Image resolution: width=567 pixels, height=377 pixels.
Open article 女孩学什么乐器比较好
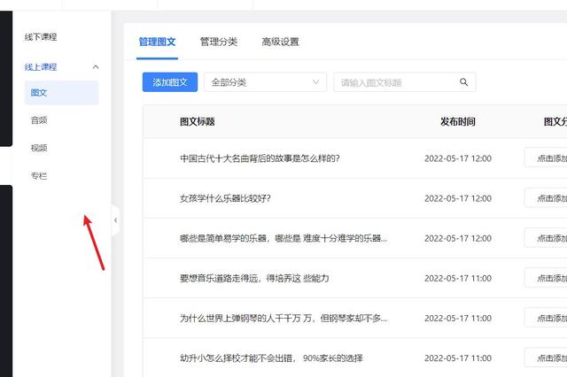point(225,198)
